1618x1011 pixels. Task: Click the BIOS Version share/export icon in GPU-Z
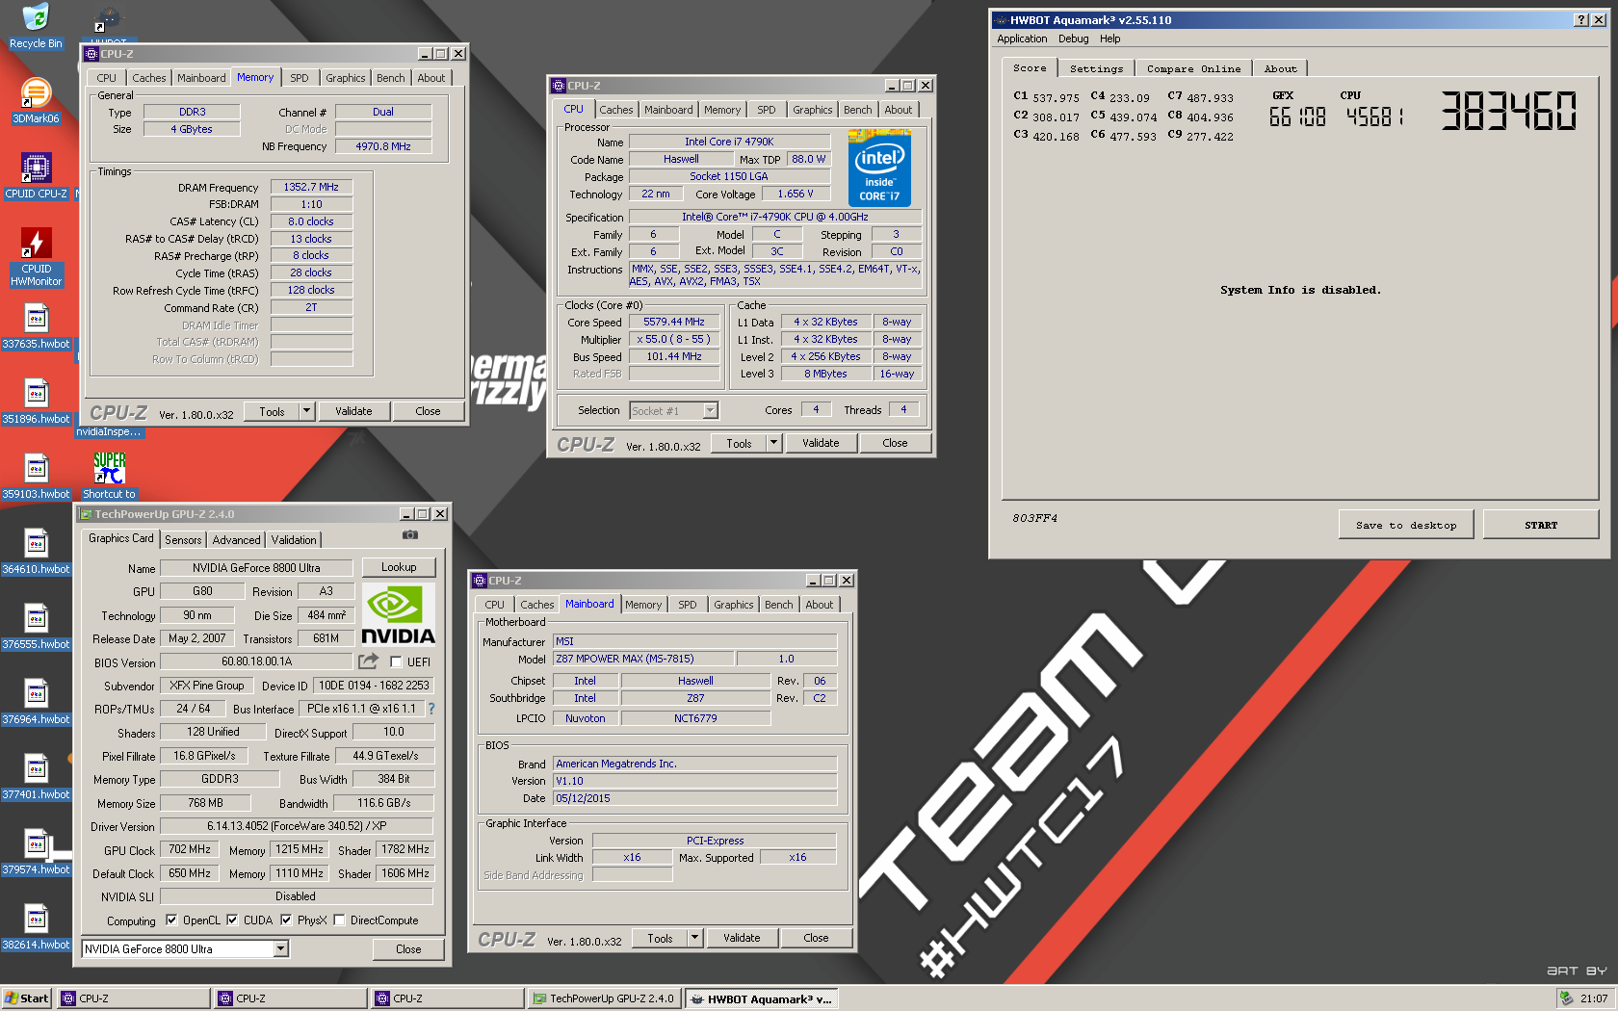click(368, 661)
